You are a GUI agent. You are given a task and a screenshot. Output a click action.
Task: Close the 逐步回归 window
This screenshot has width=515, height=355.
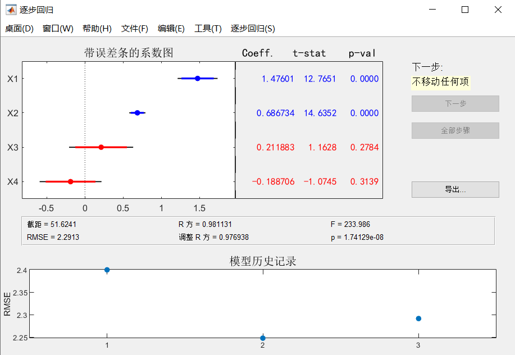point(498,10)
